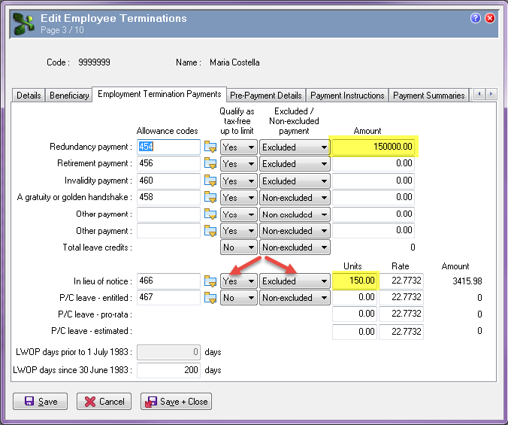The width and height of the screenshot is (508, 425).
Task: Open lookup icon for In lieu of notice code
Action: point(210,281)
